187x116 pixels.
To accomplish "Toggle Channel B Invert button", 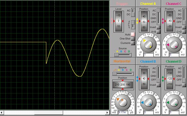I will 158,85.
